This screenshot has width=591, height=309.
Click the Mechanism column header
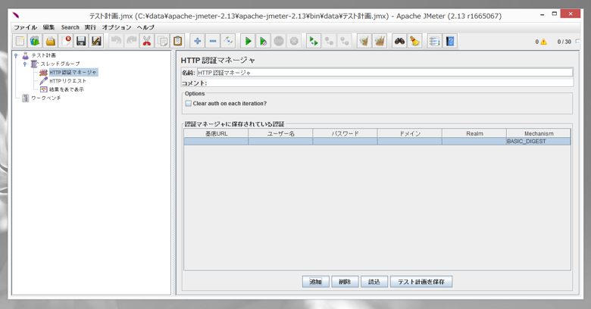tap(539, 133)
